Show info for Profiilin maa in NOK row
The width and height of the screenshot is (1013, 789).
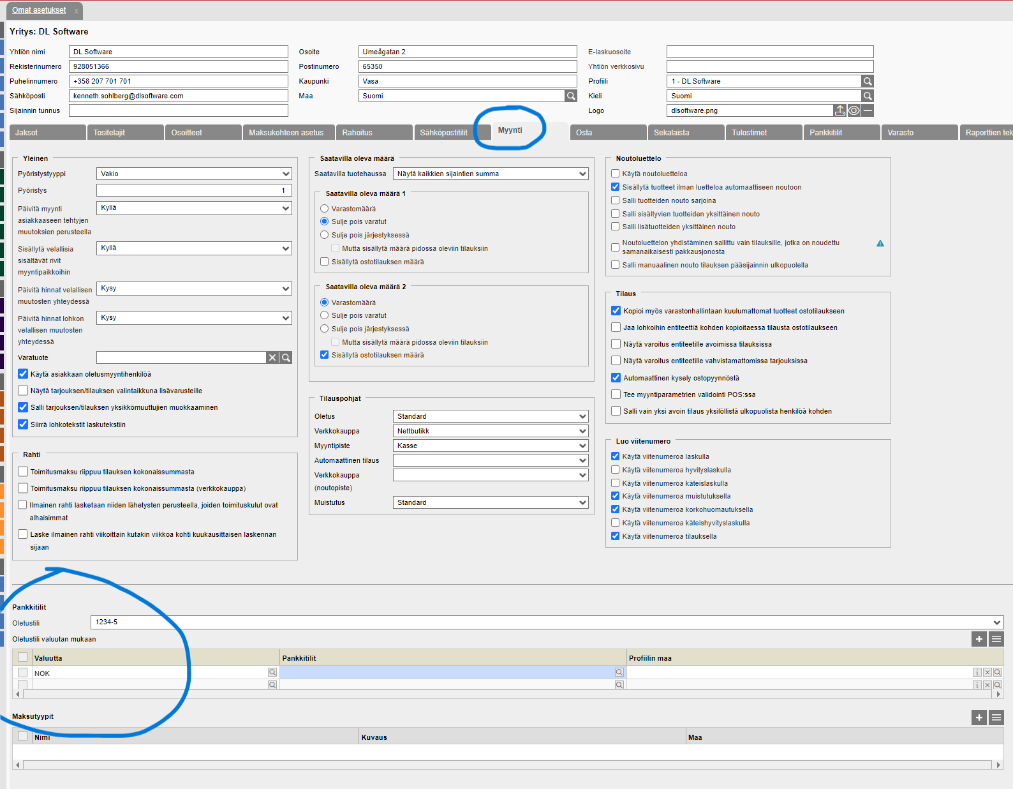coord(977,672)
